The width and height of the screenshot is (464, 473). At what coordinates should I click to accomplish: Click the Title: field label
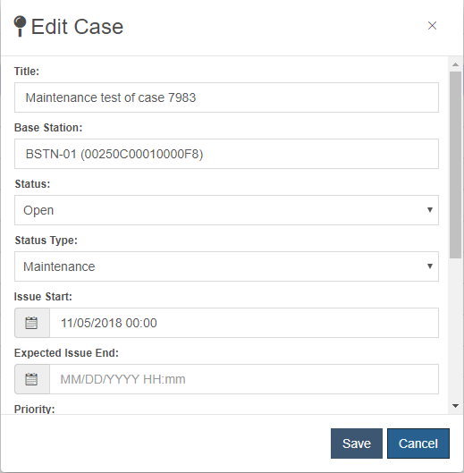[27, 72]
